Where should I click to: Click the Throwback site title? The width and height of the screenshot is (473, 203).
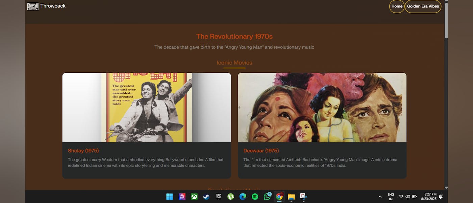pos(53,6)
